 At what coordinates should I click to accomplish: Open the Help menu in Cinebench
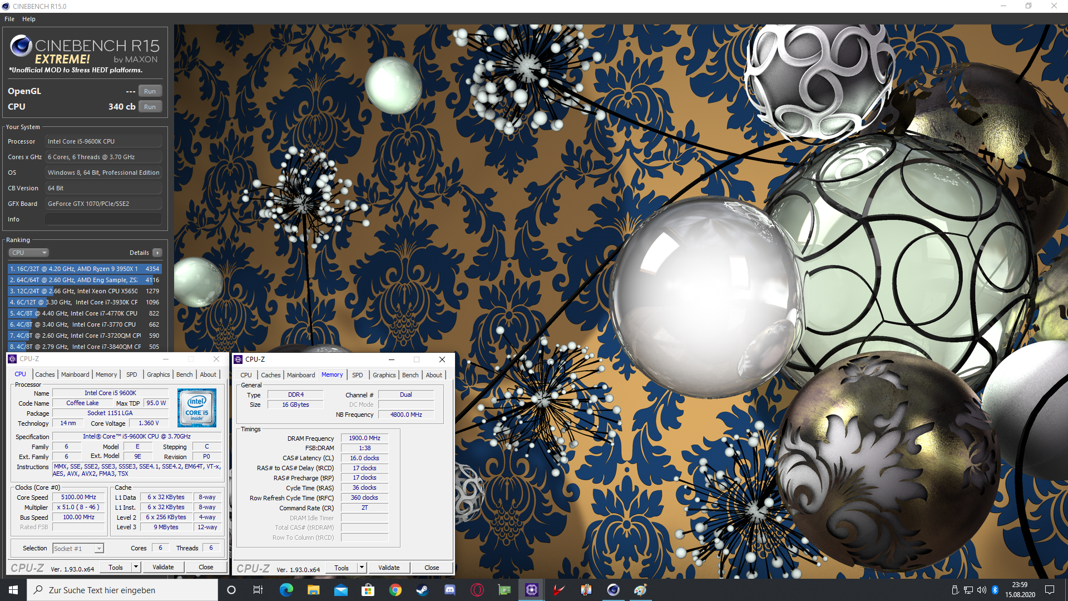(29, 19)
